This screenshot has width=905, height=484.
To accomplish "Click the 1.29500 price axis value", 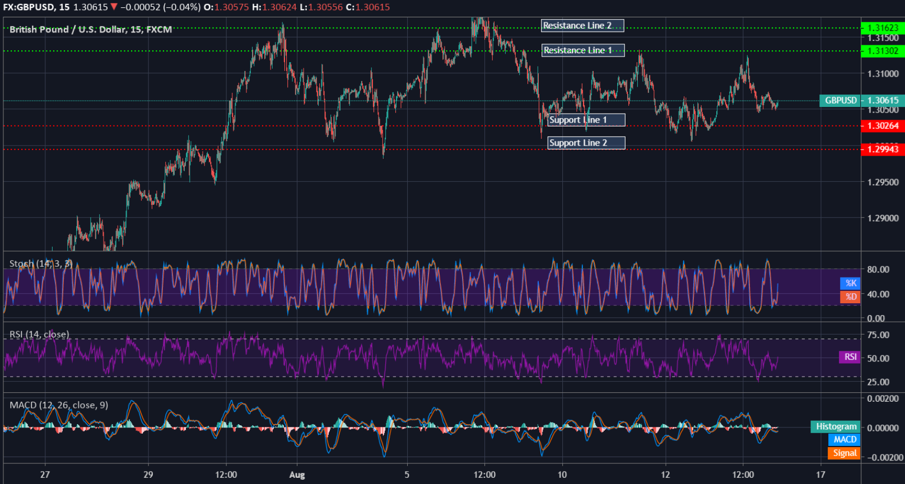I will pyautogui.click(x=883, y=182).
